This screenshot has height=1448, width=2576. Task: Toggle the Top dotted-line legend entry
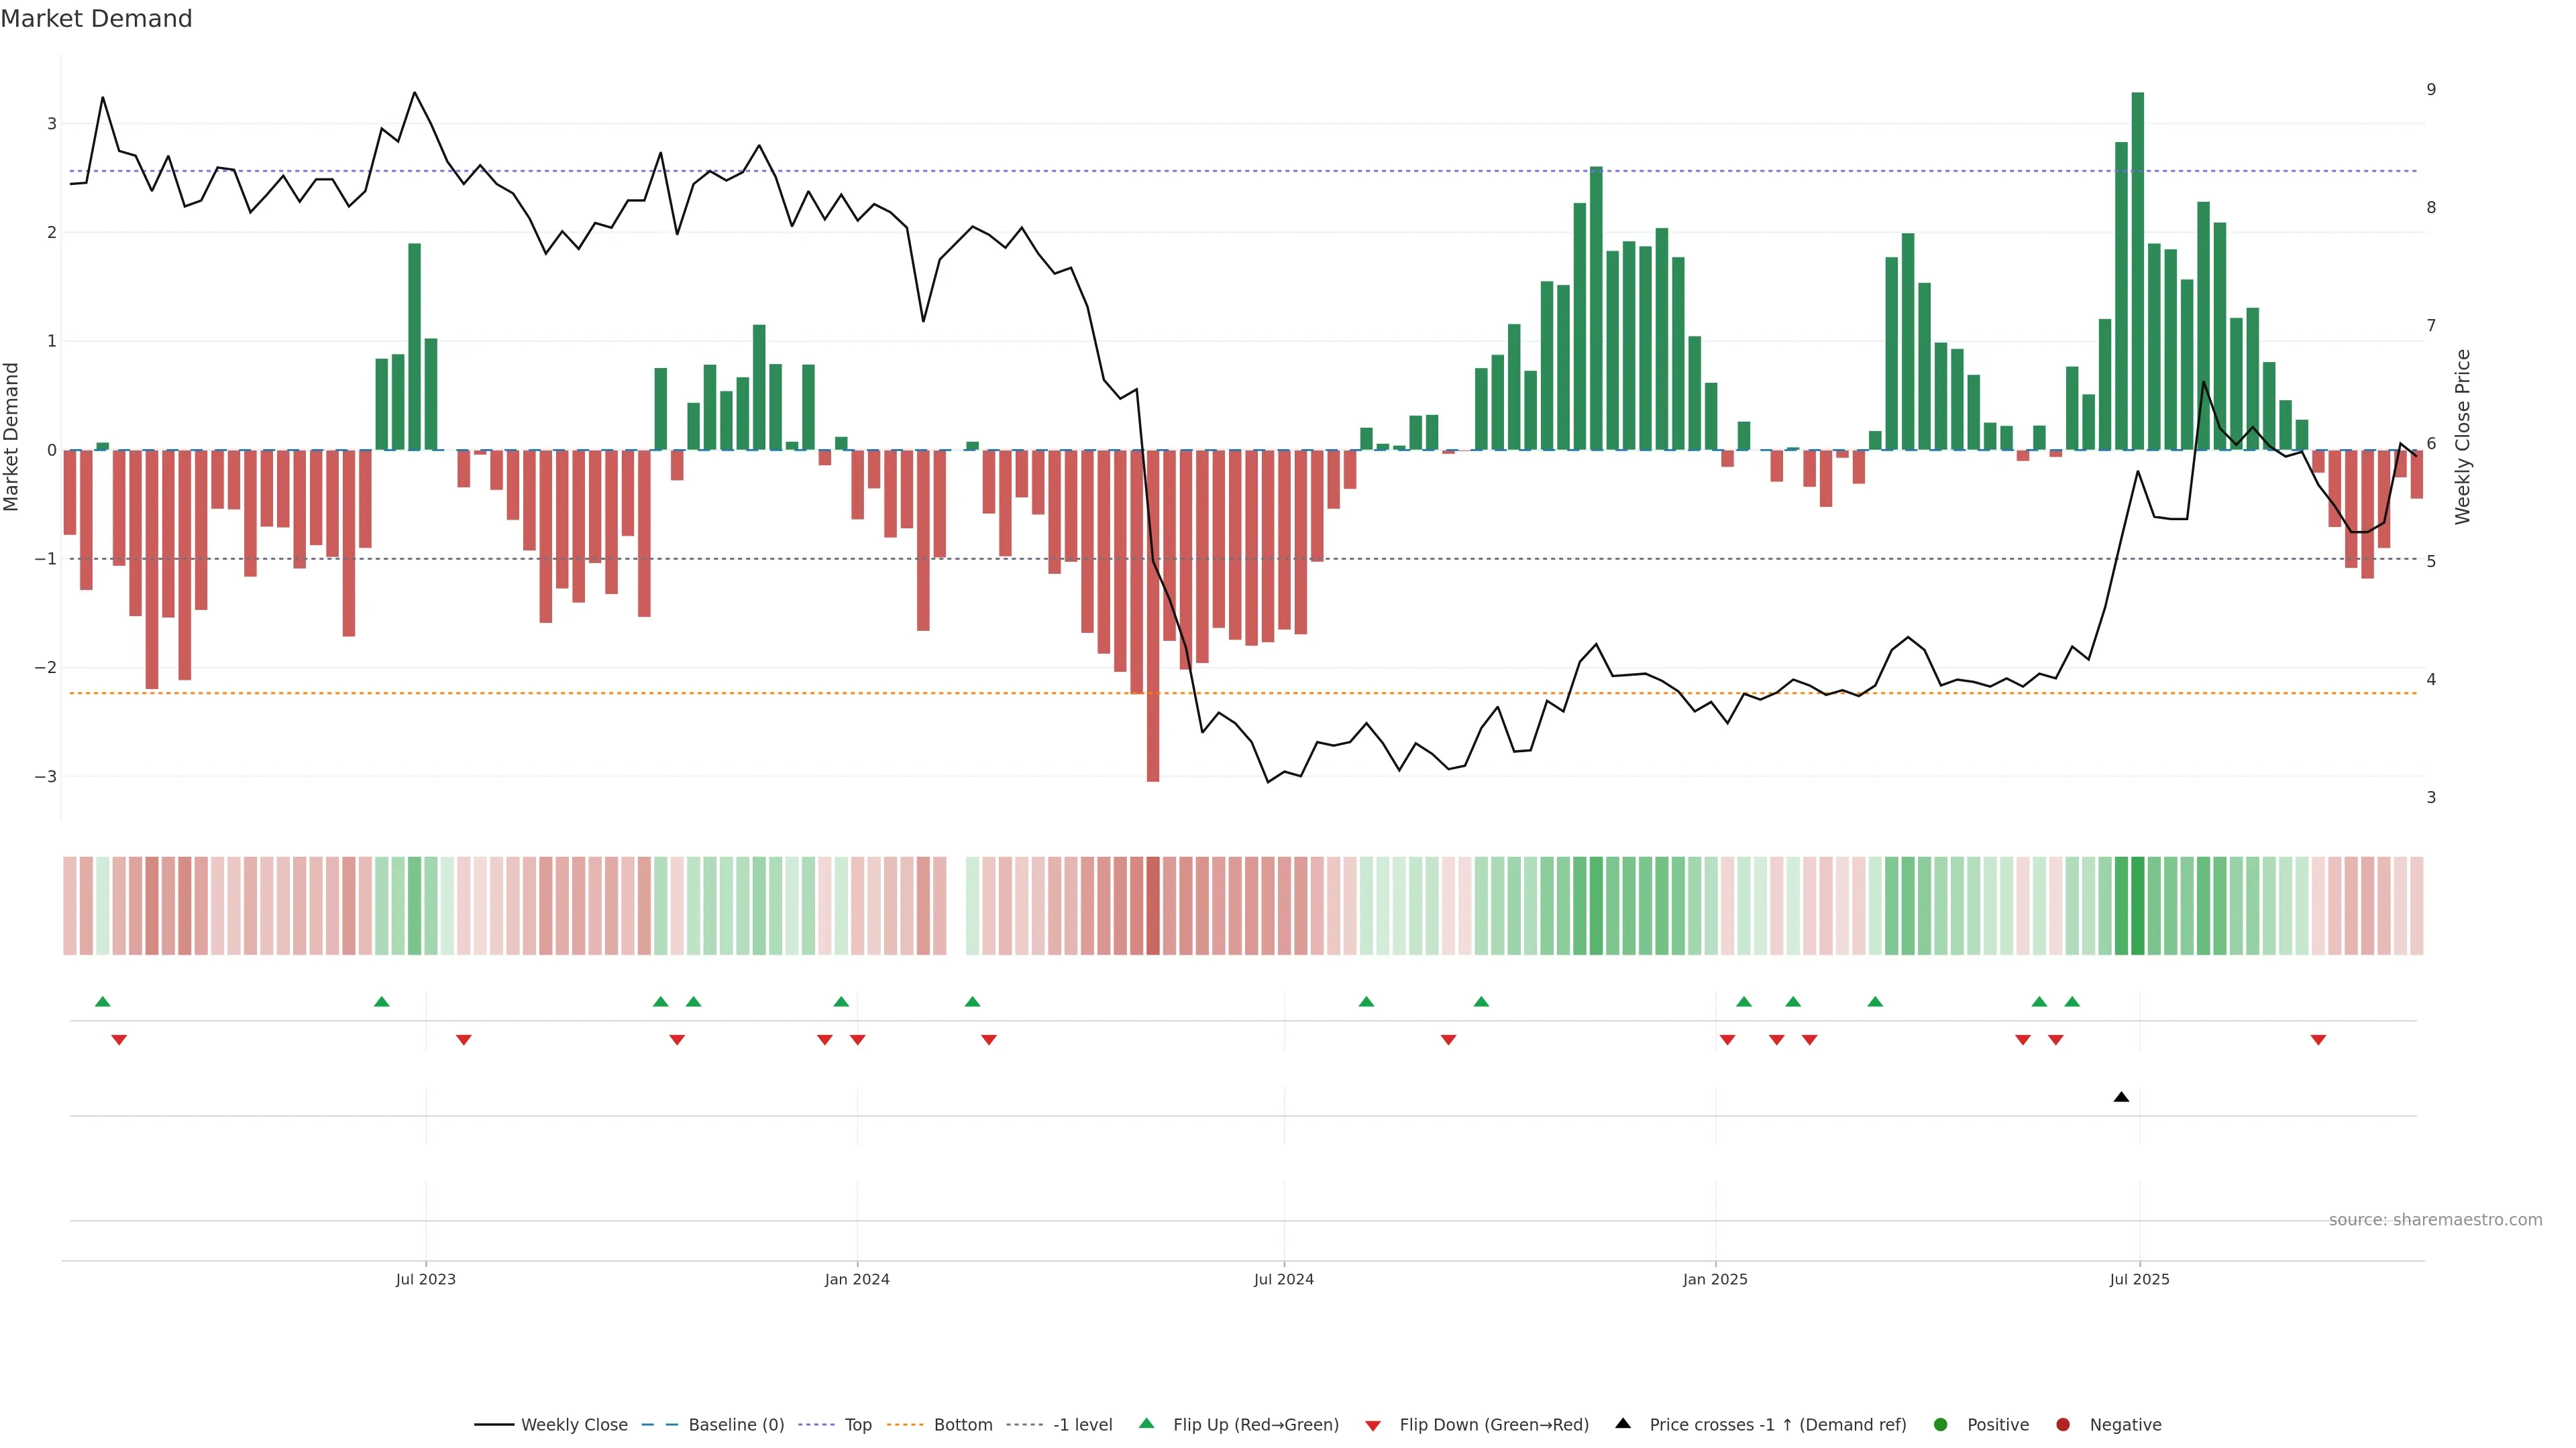pos(857,1425)
